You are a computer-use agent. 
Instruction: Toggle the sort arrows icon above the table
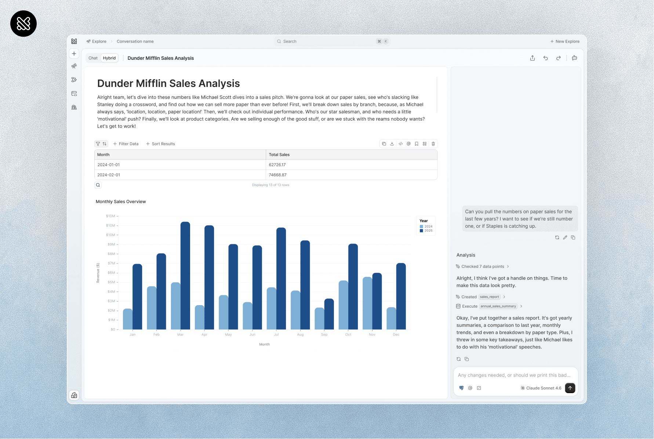[x=105, y=144]
